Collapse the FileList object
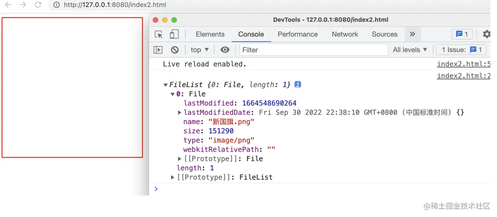Viewport: 497px width, 217px height. [166, 85]
